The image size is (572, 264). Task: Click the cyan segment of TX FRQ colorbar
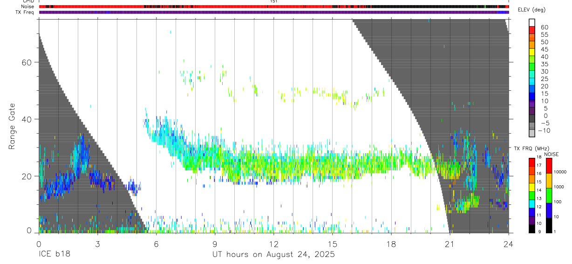[532, 204]
